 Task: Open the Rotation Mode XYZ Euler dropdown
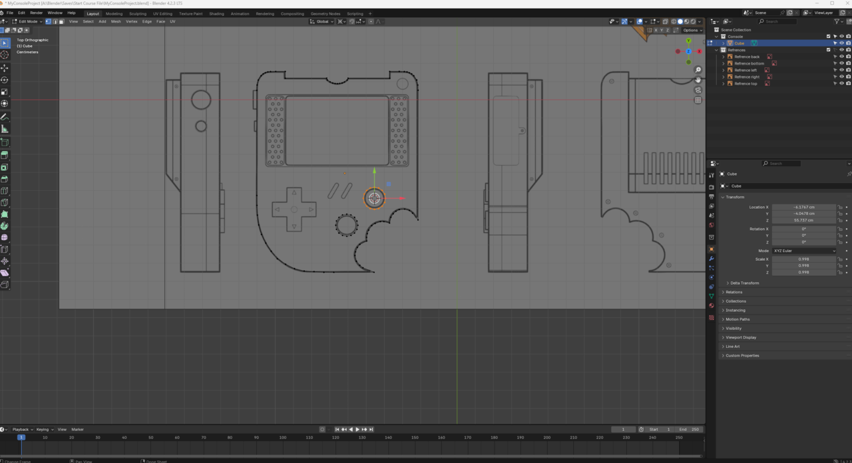coord(804,251)
